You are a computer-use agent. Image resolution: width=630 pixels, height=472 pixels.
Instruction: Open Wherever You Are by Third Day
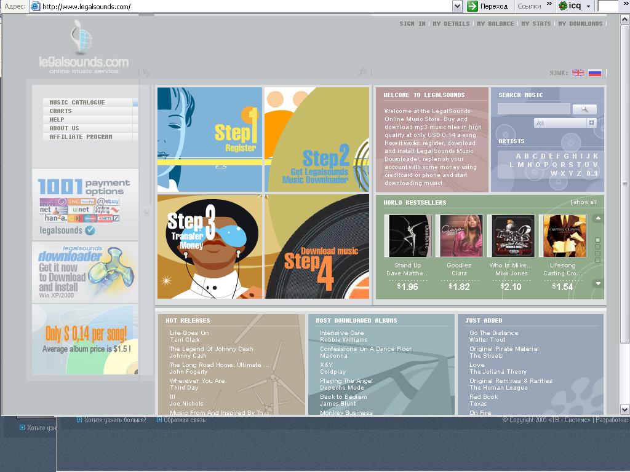pyautogui.click(x=197, y=380)
